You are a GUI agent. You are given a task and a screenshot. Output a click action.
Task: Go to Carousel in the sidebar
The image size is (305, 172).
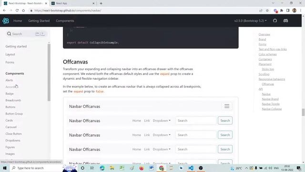[x=11, y=127]
